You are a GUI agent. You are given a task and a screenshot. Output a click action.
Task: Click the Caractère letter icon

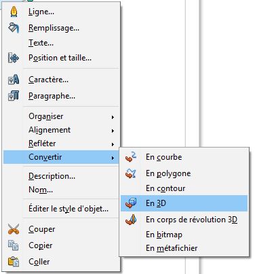pyautogui.click(x=14, y=80)
